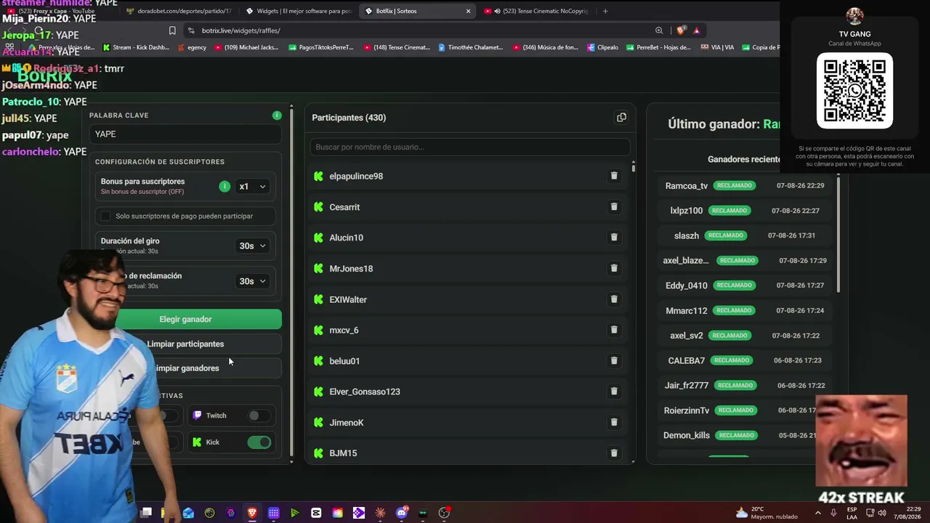Open the egency bookmark
This screenshot has width=930, height=523.
click(x=191, y=47)
